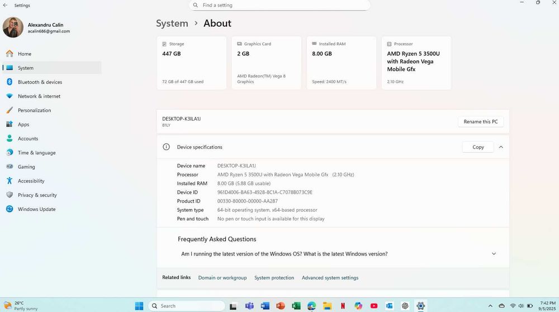Navigate to Accounts settings
This screenshot has width=559, height=312.
(51, 138)
